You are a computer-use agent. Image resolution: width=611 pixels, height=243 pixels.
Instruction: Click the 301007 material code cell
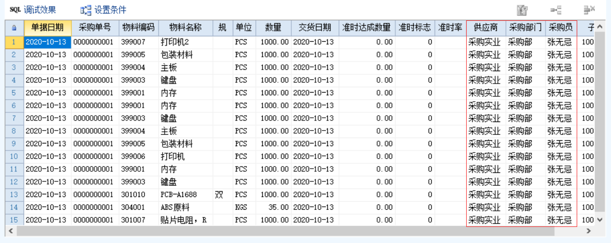tap(139, 221)
